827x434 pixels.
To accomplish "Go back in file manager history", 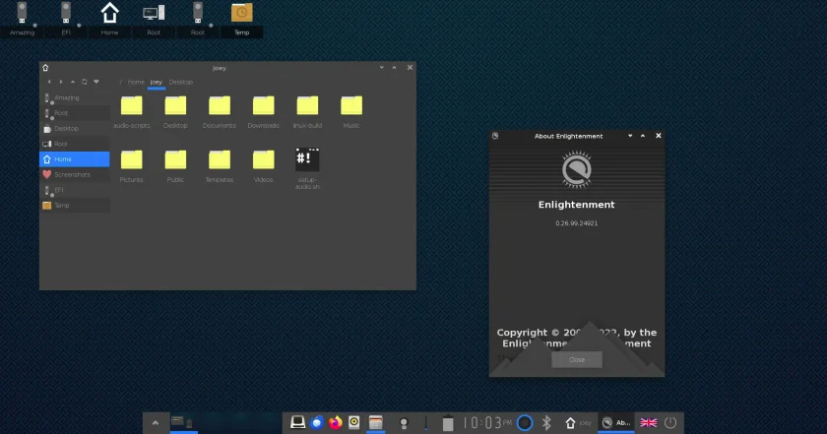I will pyautogui.click(x=49, y=82).
